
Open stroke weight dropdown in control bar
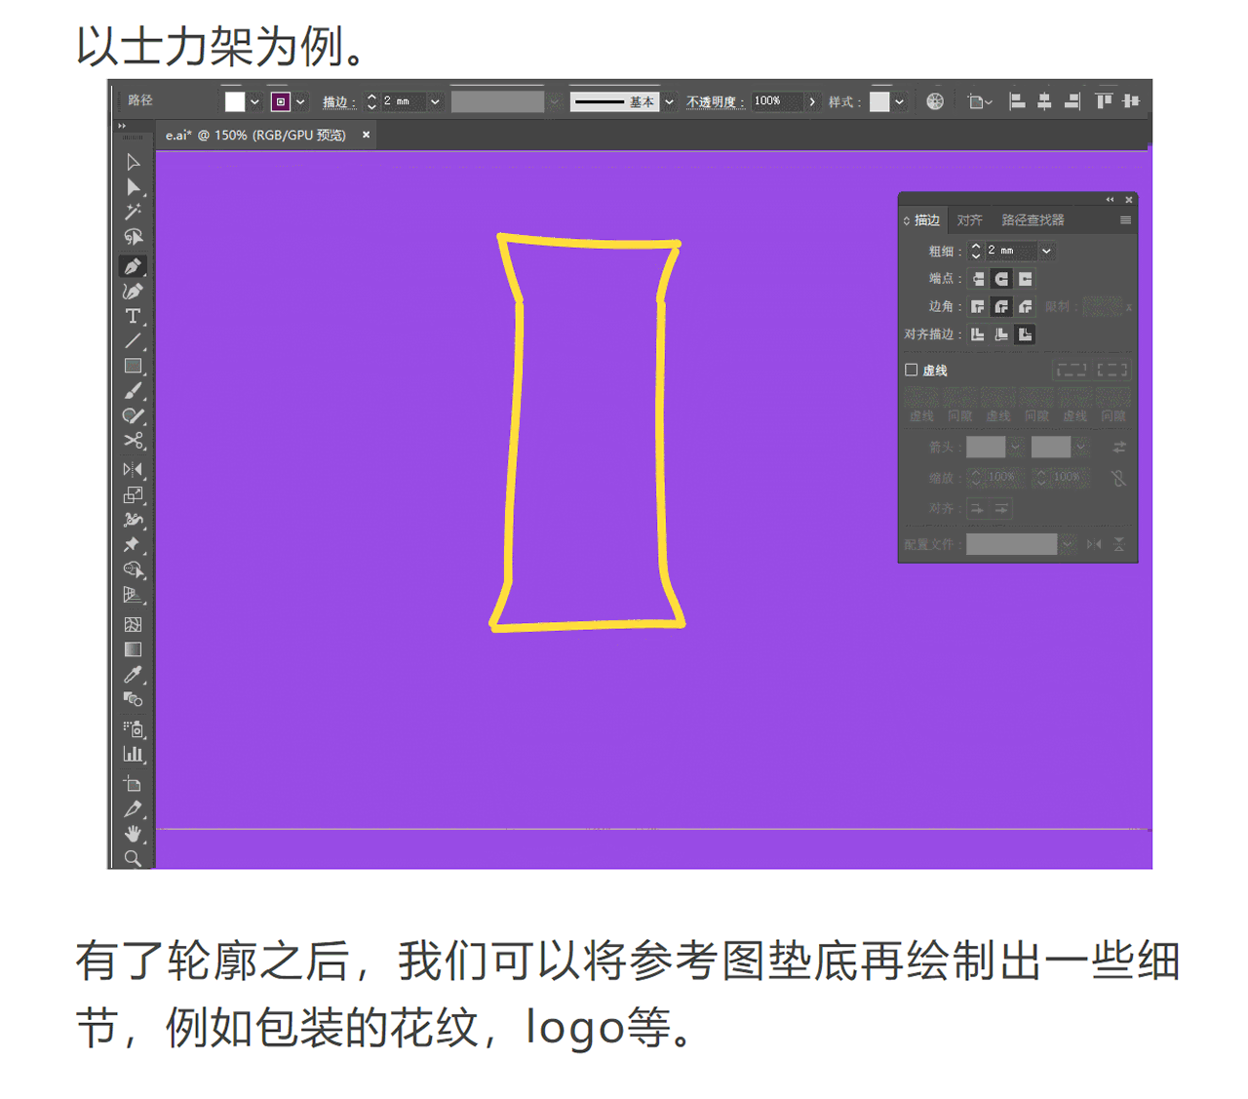click(x=435, y=101)
